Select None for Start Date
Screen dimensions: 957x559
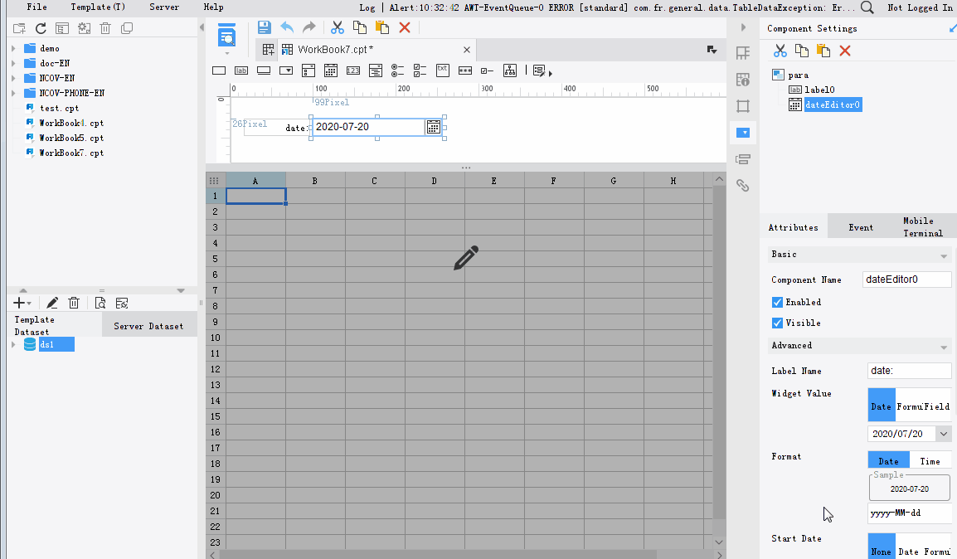(882, 548)
